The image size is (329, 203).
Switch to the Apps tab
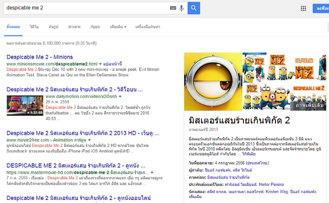(x=95, y=27)
